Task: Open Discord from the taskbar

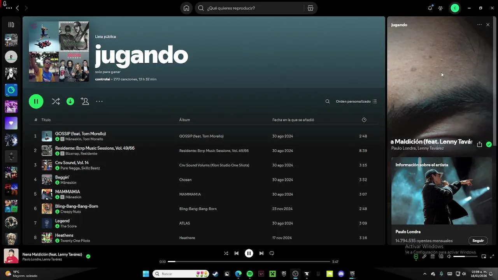Action: [x=341, y=274]
